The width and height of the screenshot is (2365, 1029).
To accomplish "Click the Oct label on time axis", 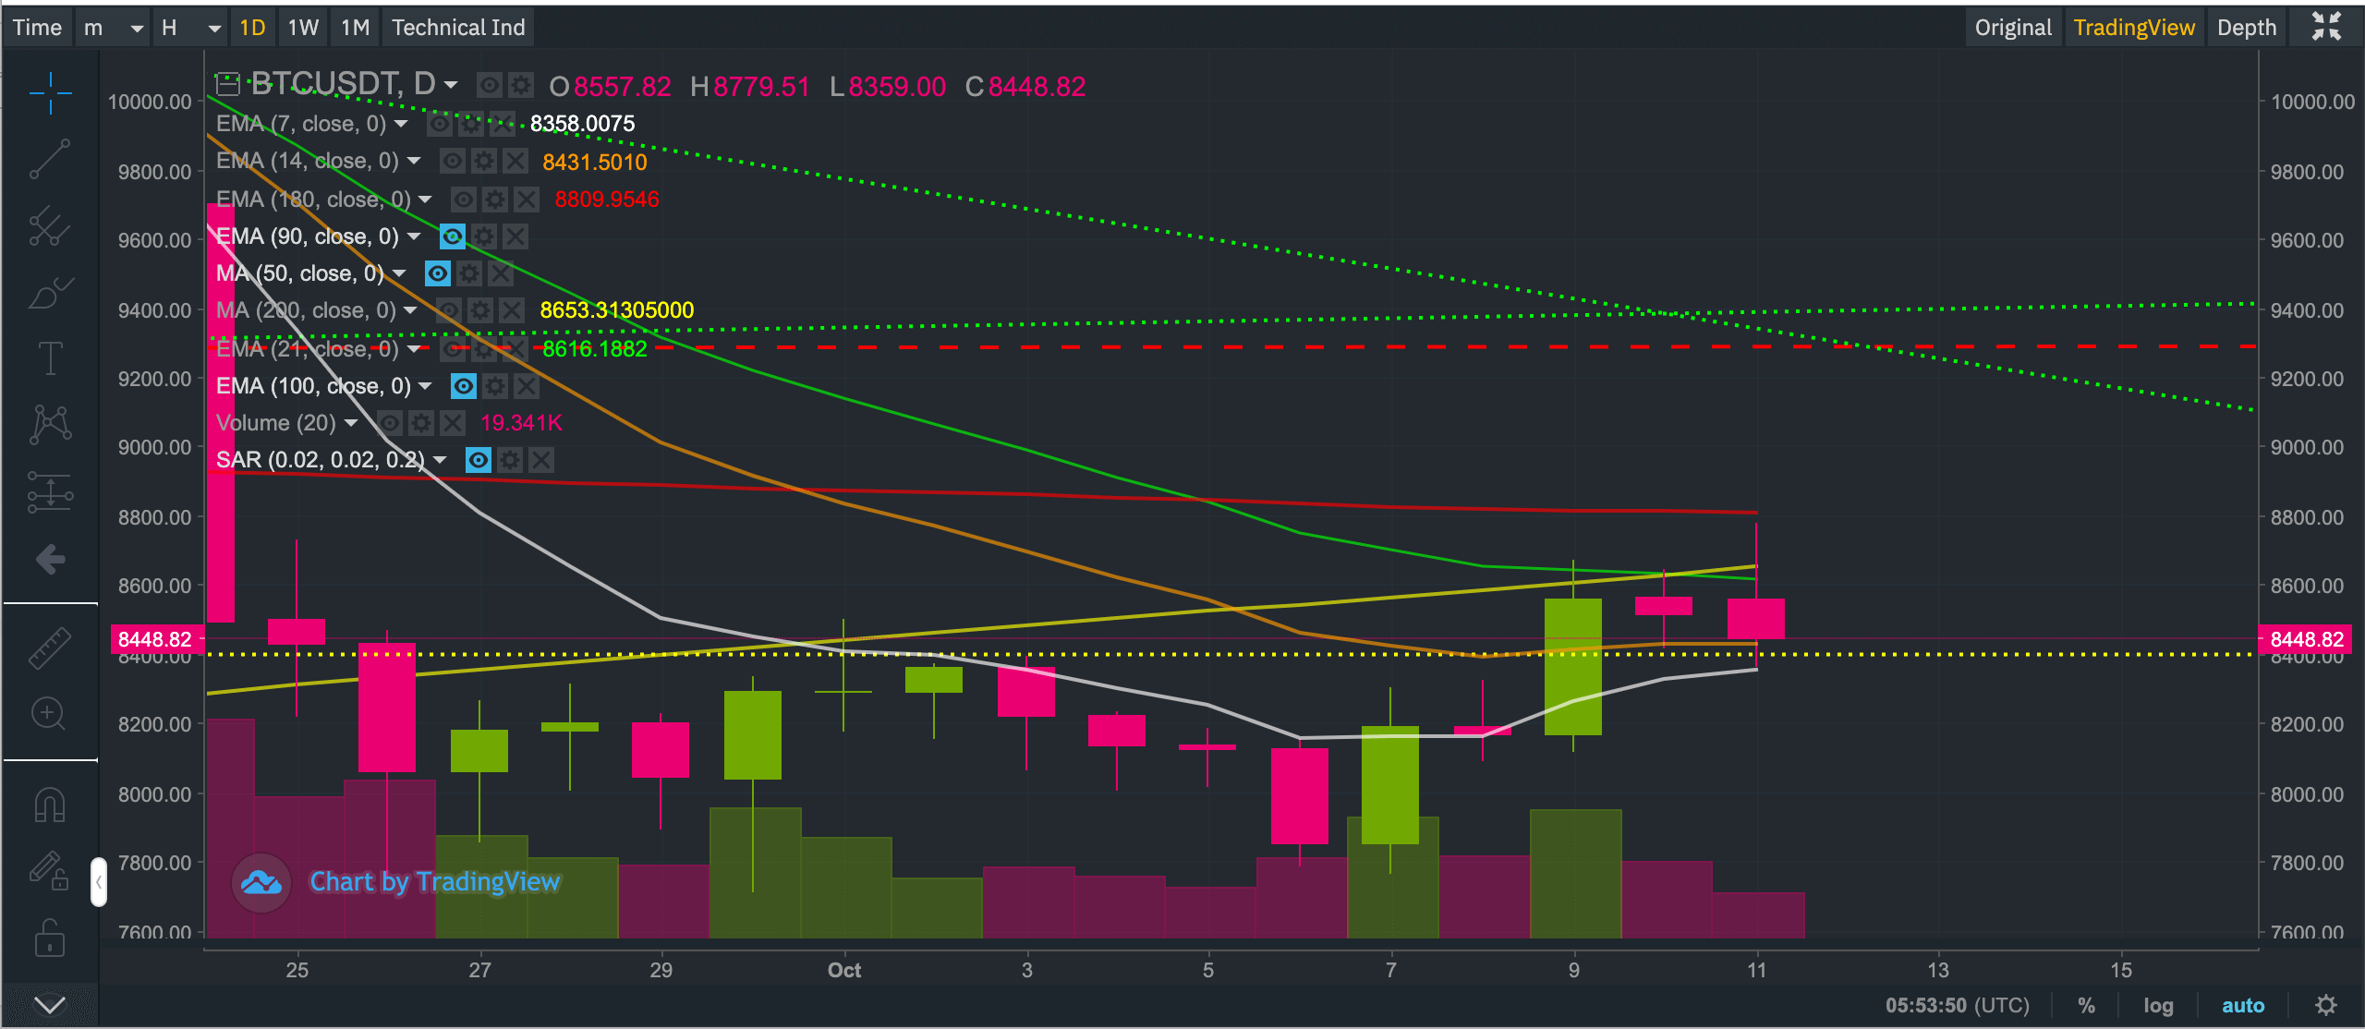I will coord(843,970).
